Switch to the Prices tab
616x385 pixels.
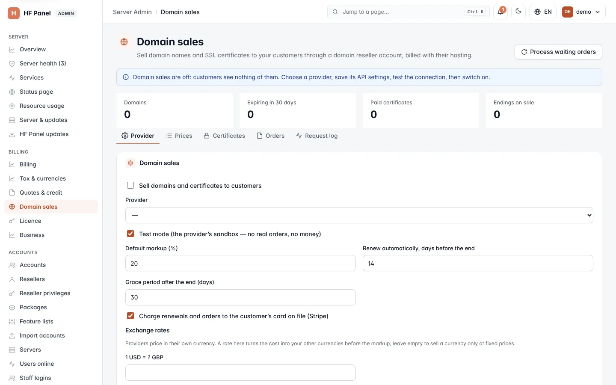pyautogui.click(x=179, y=136)
